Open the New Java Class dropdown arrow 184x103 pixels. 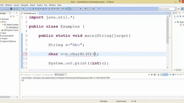[x=54, y=9]
